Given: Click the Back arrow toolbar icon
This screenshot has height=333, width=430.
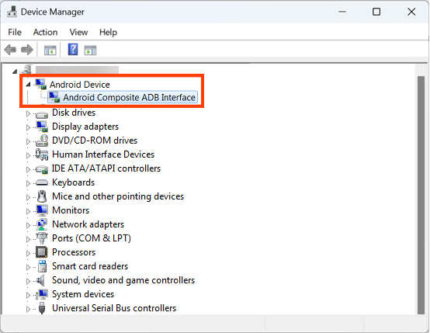Looking at the screenshot, I should (10, 50).
